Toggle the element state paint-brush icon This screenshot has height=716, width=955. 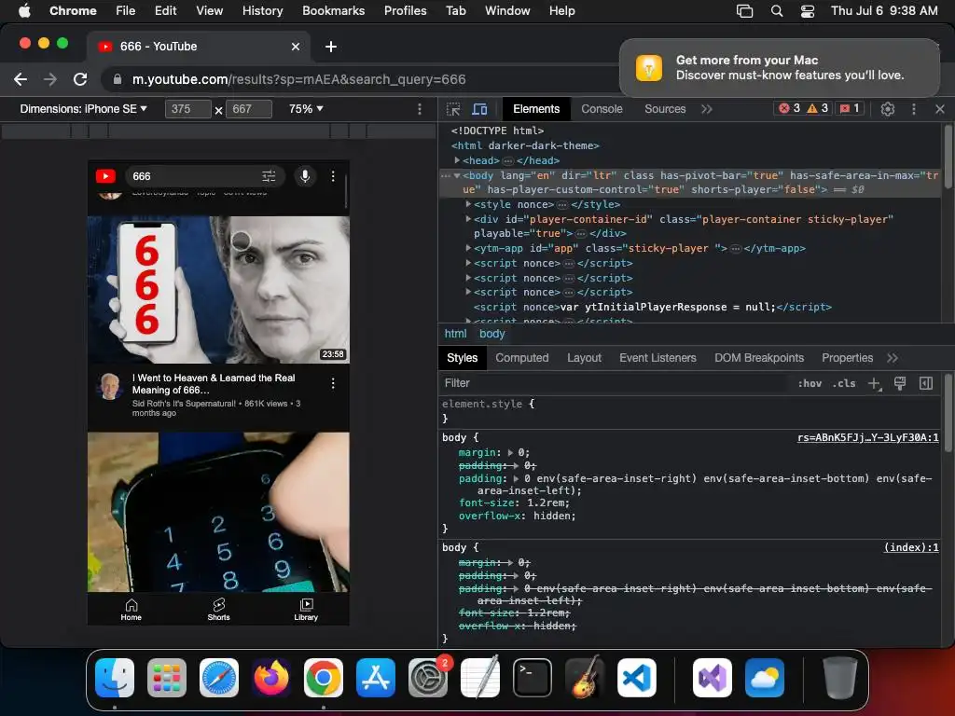pyautogui.click(x=900, y=383)
